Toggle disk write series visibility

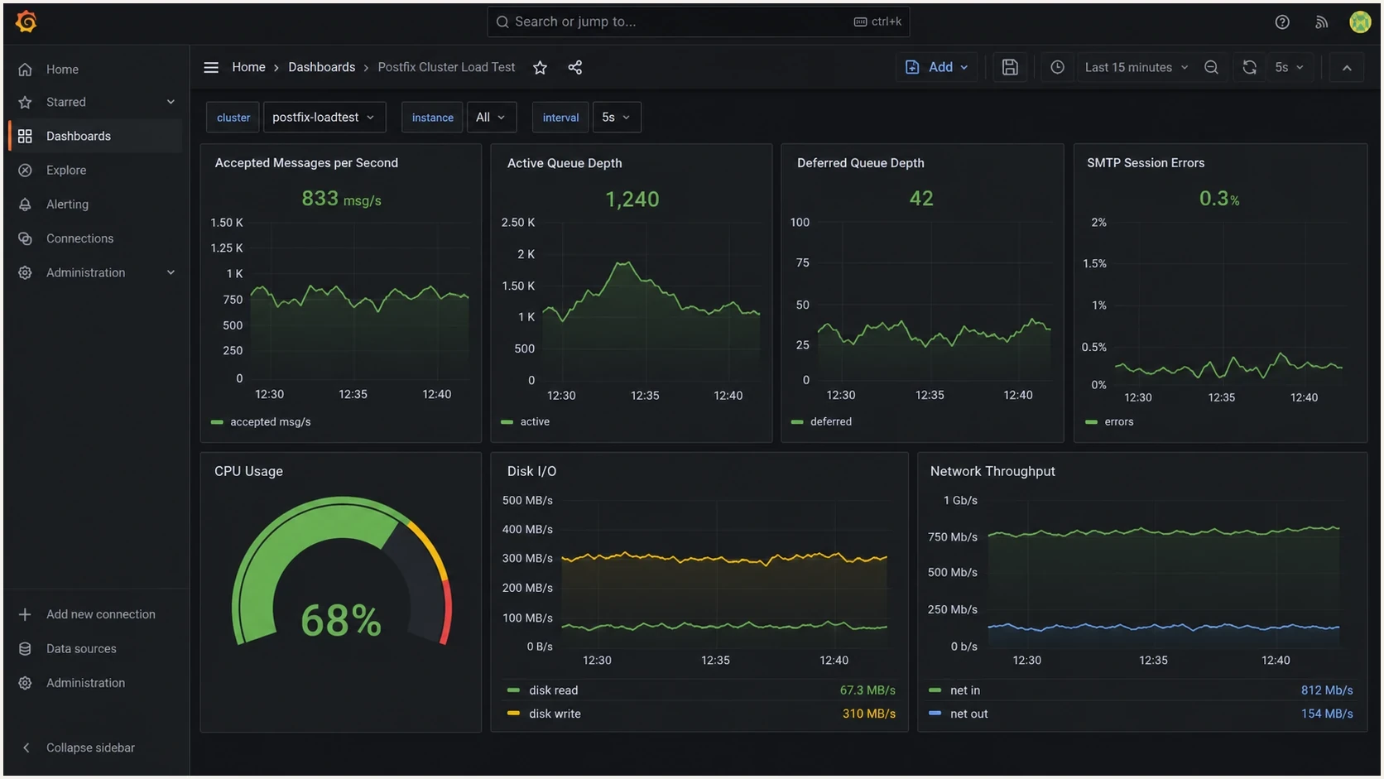click(555, 714)
